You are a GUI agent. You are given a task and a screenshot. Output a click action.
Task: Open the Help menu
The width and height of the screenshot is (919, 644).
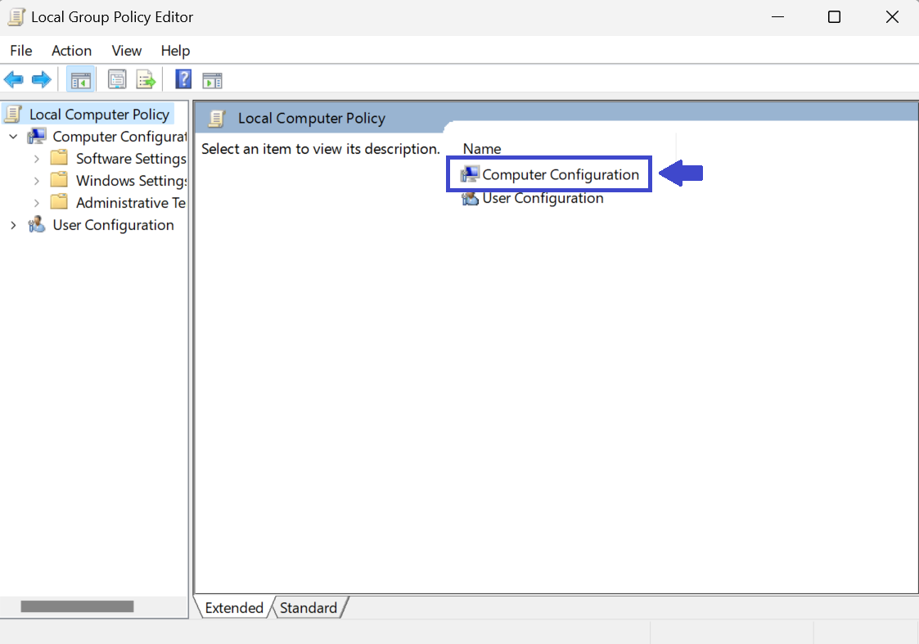tap(175, 51)
